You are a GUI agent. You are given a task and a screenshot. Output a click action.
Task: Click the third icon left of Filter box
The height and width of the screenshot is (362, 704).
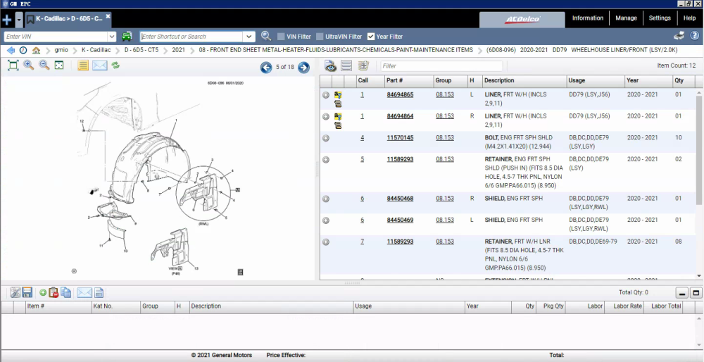(x=363, y=66)
